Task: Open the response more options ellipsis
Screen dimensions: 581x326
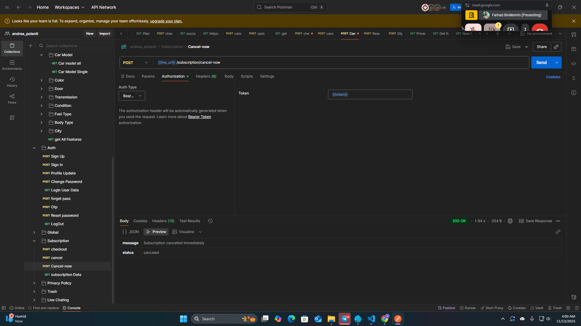Action: point(558,221)
